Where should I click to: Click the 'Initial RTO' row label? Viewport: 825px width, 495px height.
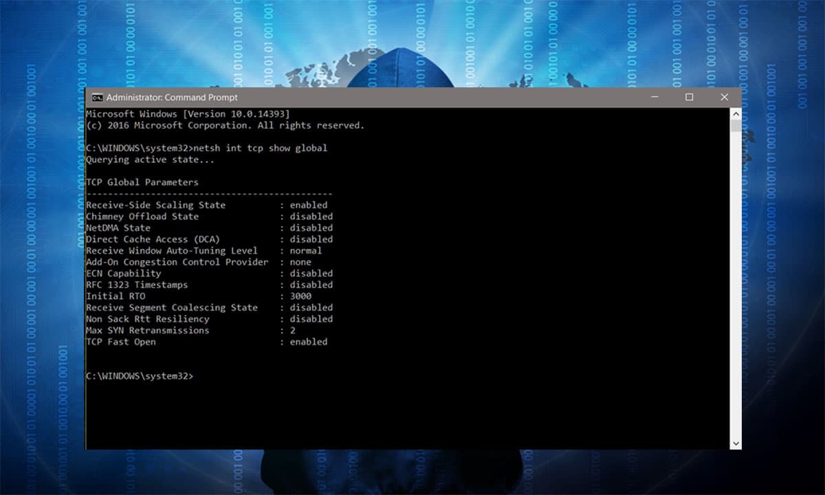click(115, 296)
